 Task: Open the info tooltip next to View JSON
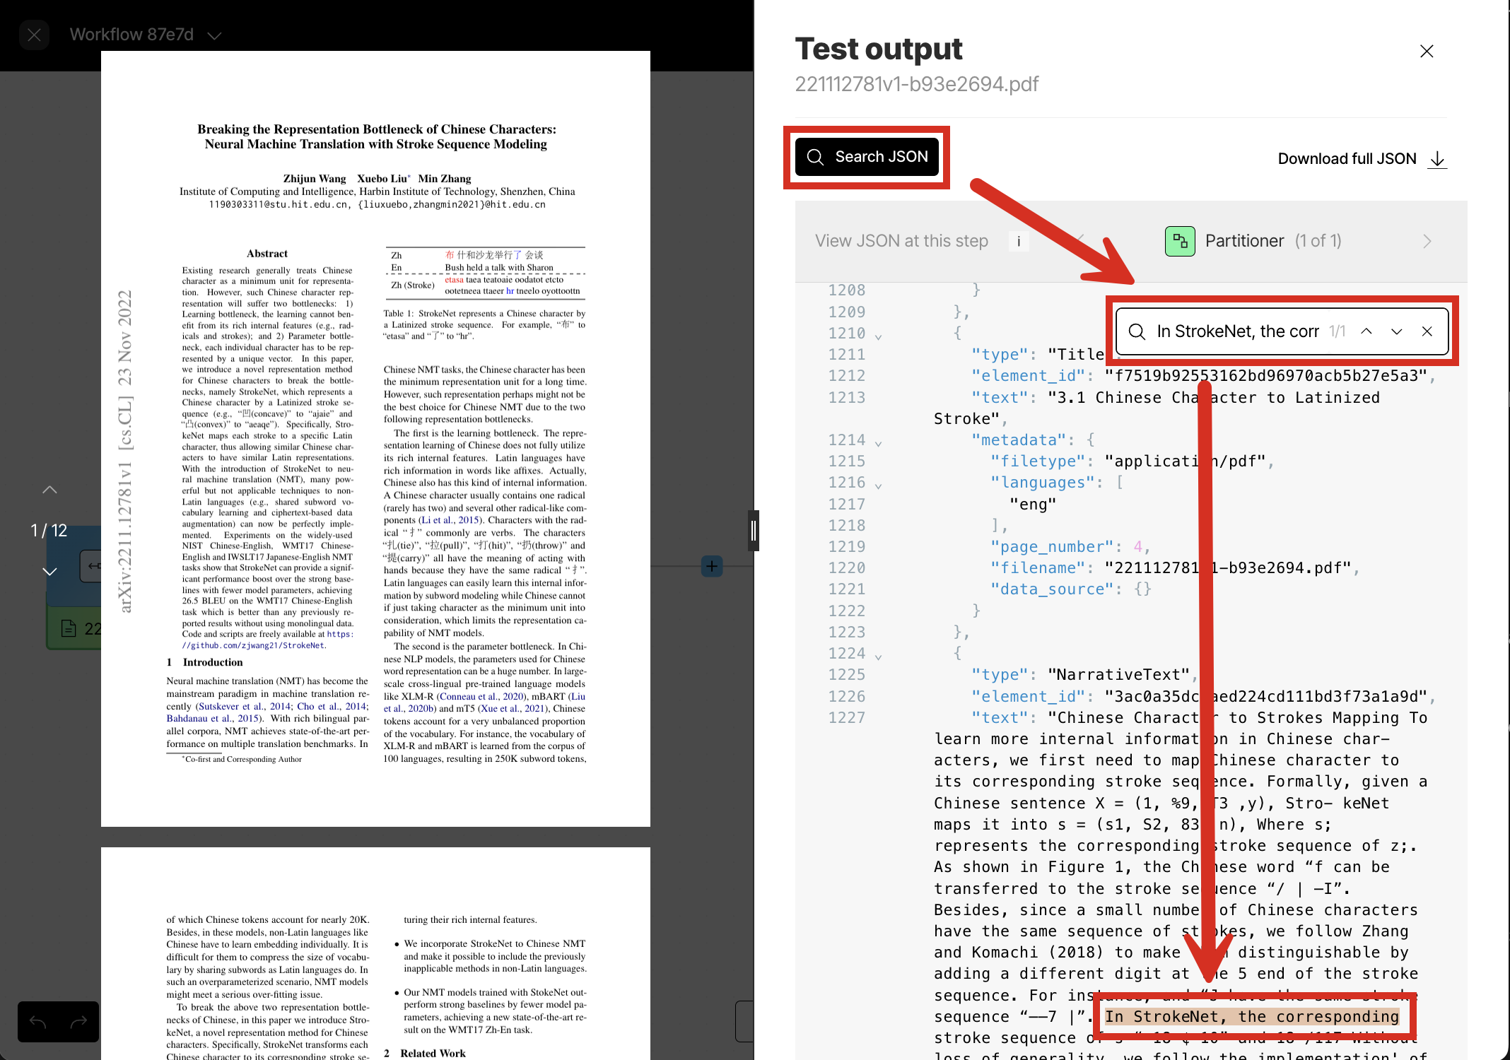point(1019,241)
